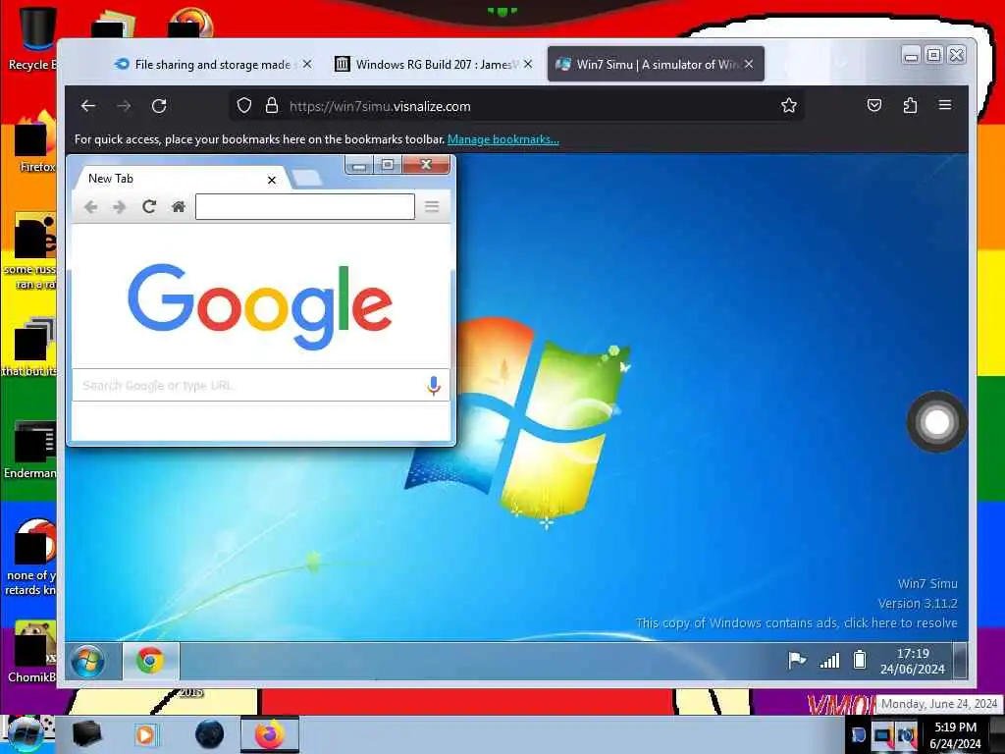This screenshot has width=1005, height=754.
Task: Close the simulated Chrome window
Action: point(426,165)
